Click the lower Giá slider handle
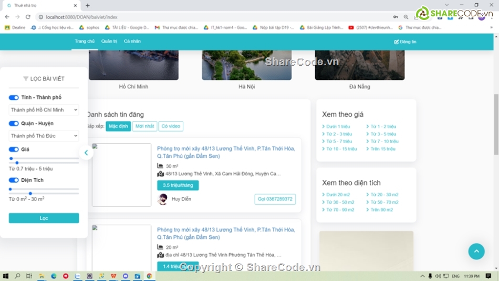 point(11,158)
